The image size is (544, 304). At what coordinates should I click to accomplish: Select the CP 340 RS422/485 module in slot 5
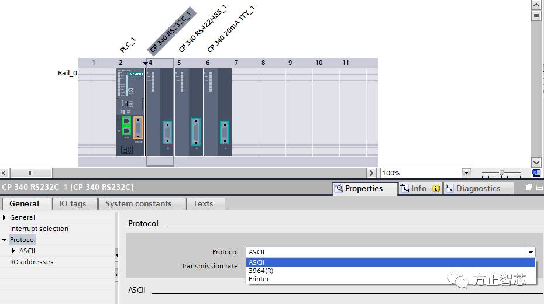point(188,112)
